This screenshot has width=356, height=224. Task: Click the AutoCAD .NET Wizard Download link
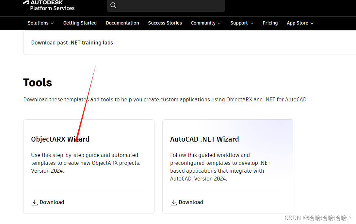pos(187,202)
